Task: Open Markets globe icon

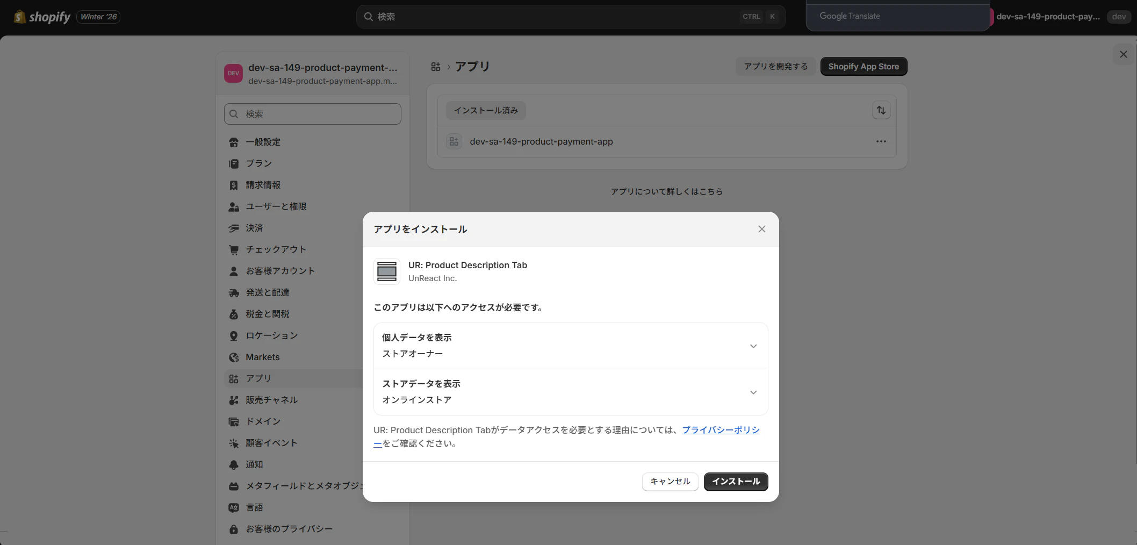Action: click(234, 357)
